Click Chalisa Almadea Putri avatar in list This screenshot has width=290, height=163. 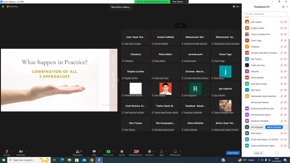click(247, 34)
